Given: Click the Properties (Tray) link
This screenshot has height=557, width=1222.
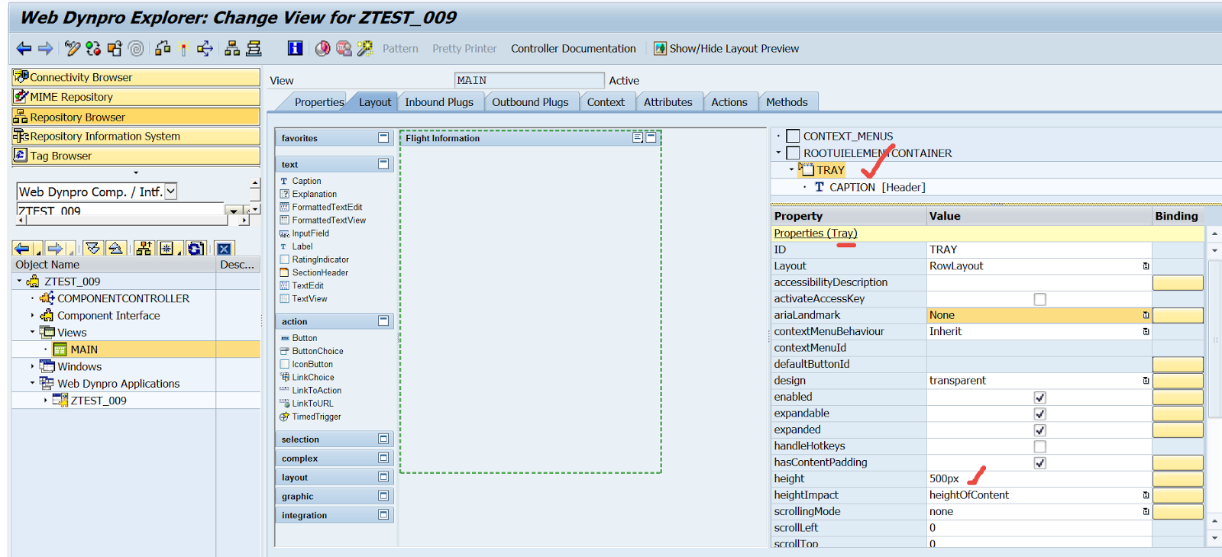Looking at the screenshot, I should [x=816, y=233].
